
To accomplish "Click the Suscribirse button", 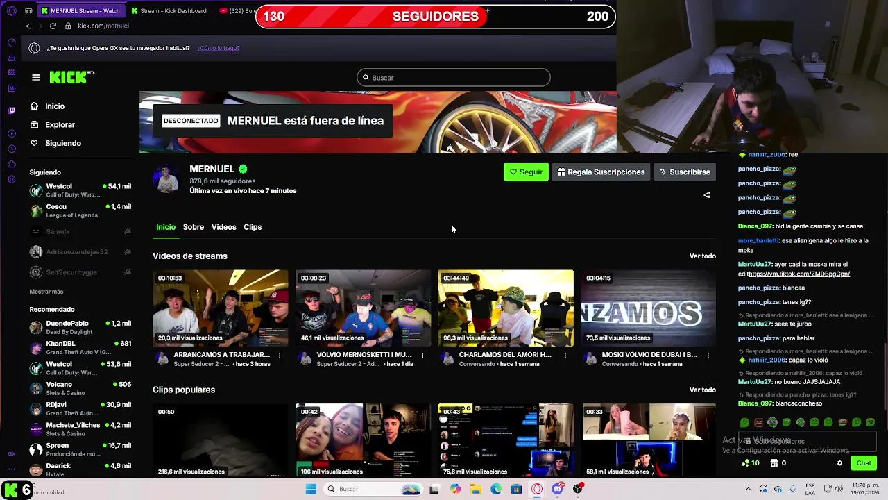I will pos(685,172).
